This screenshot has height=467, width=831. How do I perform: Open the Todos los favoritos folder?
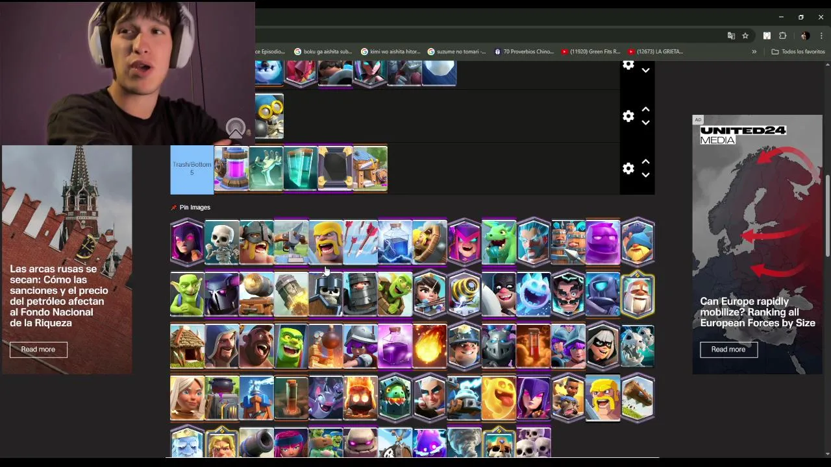[x=798, y=52]
